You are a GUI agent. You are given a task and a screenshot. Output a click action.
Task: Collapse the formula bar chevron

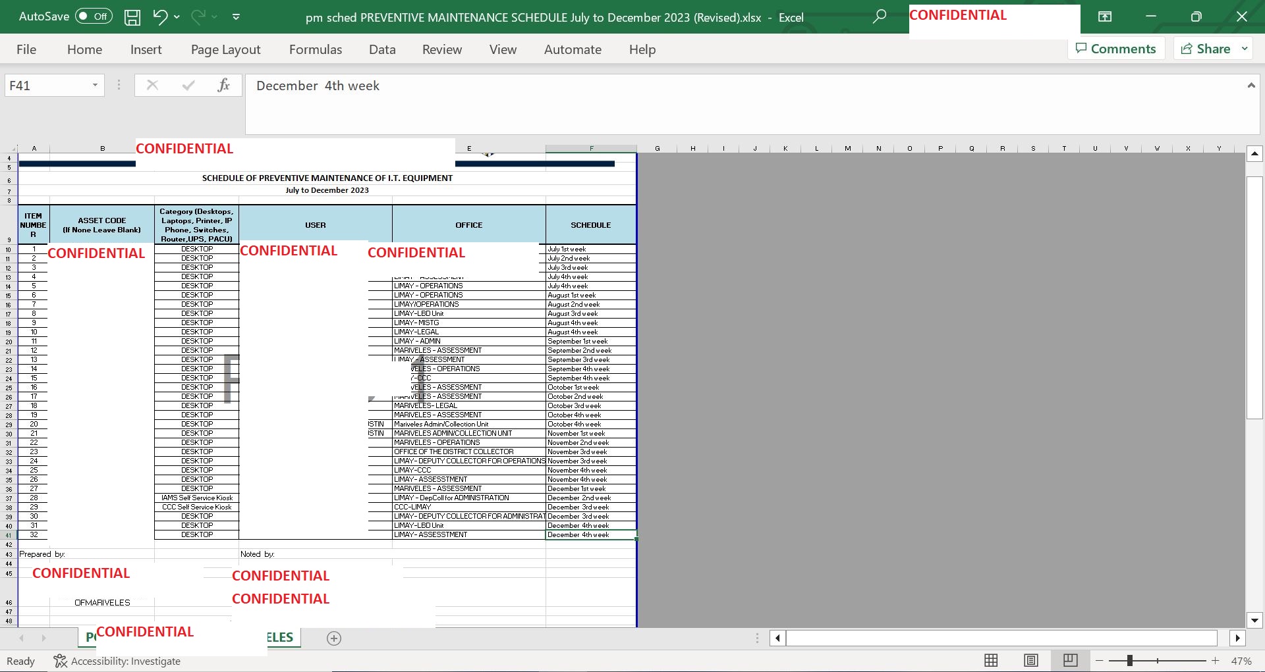click(1251, 86)
